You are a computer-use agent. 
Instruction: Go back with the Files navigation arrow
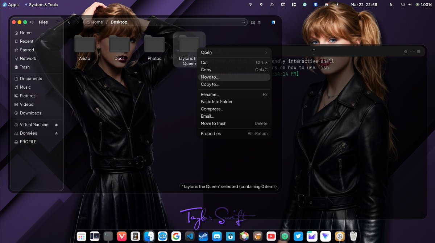(69, 22)
